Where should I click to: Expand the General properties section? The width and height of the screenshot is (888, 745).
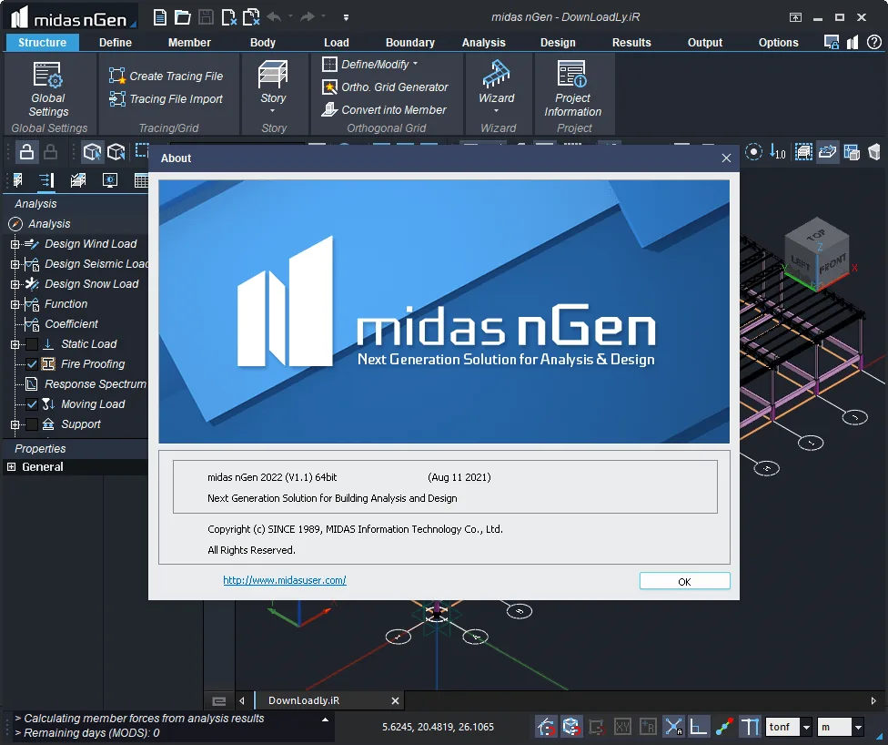point(11,466)
